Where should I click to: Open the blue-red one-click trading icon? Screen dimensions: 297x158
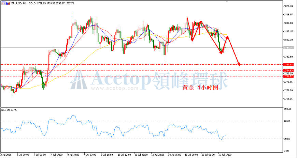(x=8, y=3)
